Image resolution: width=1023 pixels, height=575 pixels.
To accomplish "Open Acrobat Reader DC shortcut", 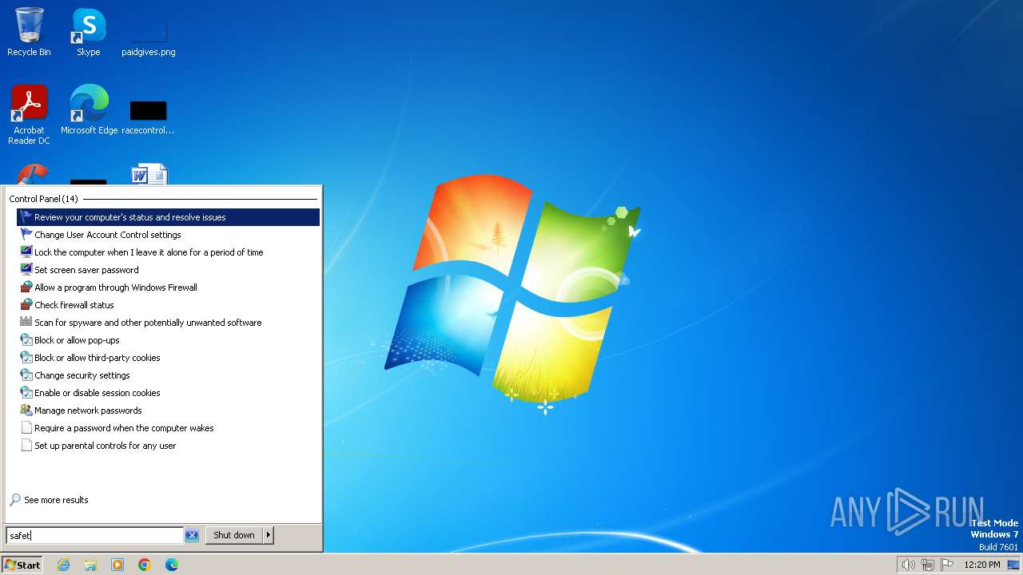I will click(x=29, y=115).
